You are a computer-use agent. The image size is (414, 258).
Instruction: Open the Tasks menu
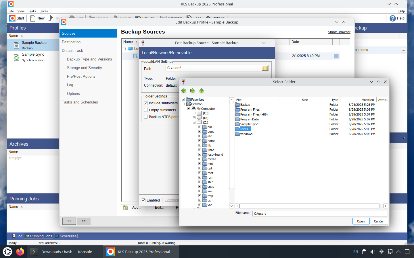point(32,11)
